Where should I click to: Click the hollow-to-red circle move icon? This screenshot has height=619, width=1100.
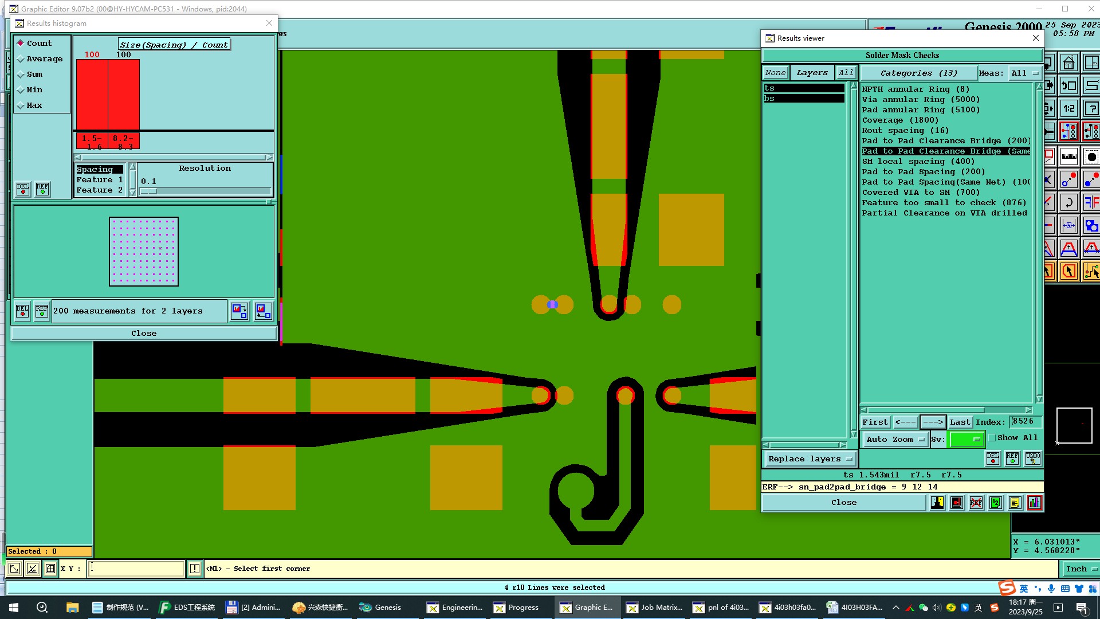1068,180
